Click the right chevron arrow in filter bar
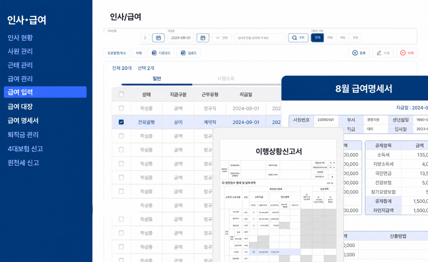 pyautogui.click(x=145, y=38)
